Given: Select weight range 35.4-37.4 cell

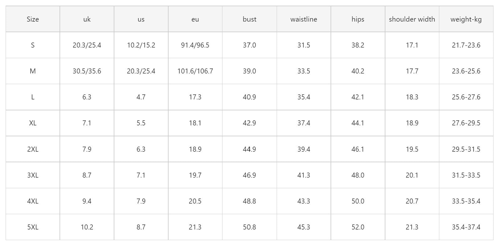Looking at the screenshot, I should [466, 227].
